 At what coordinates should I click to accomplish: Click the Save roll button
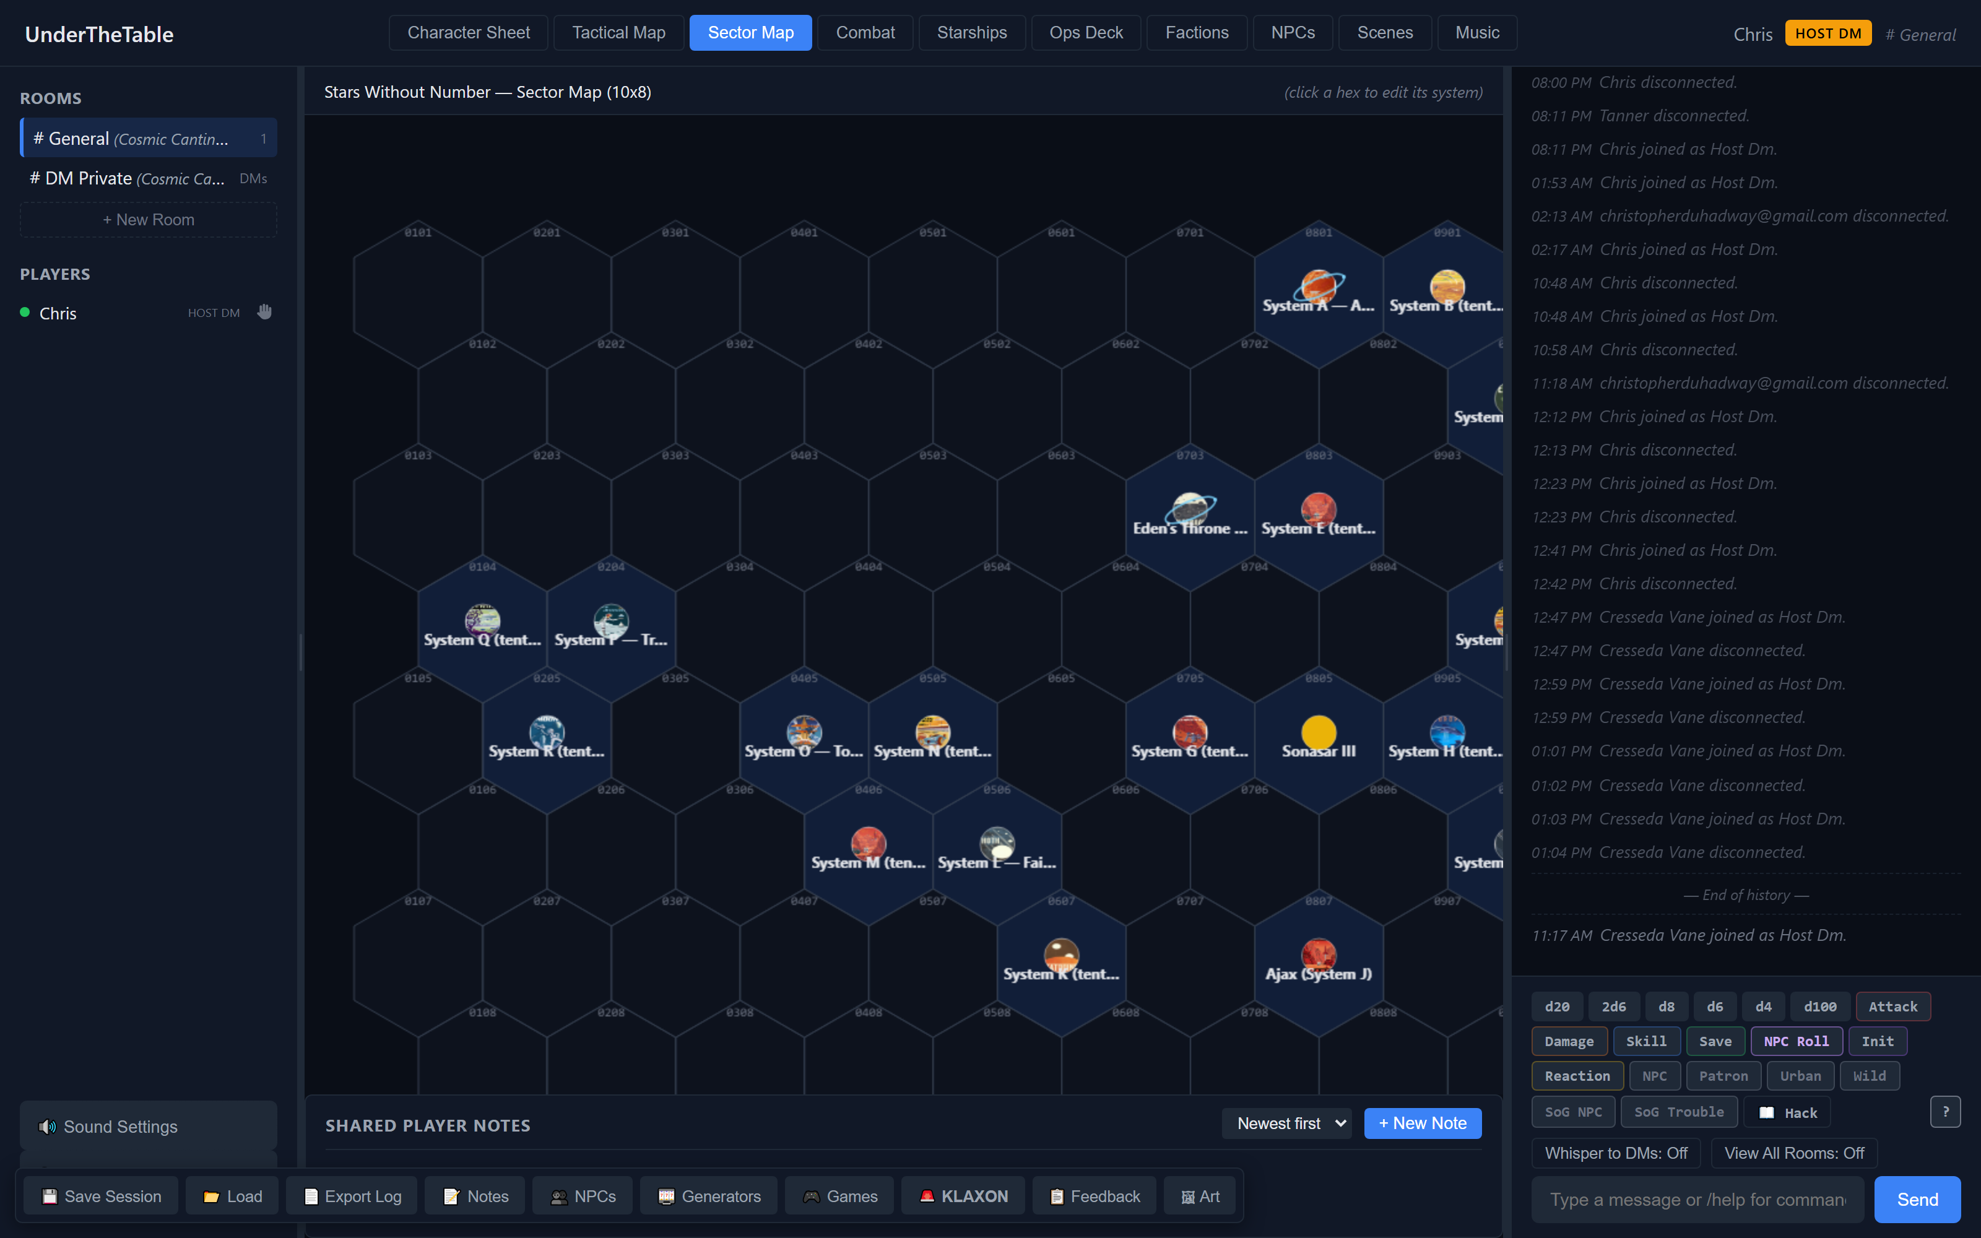click(1715, 1042)
